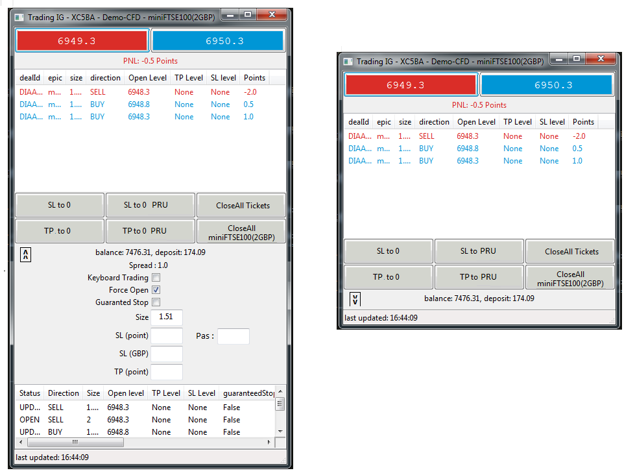
Task: Click the red 6949.3 sell price in left window
Action: [x=82, y=40]
